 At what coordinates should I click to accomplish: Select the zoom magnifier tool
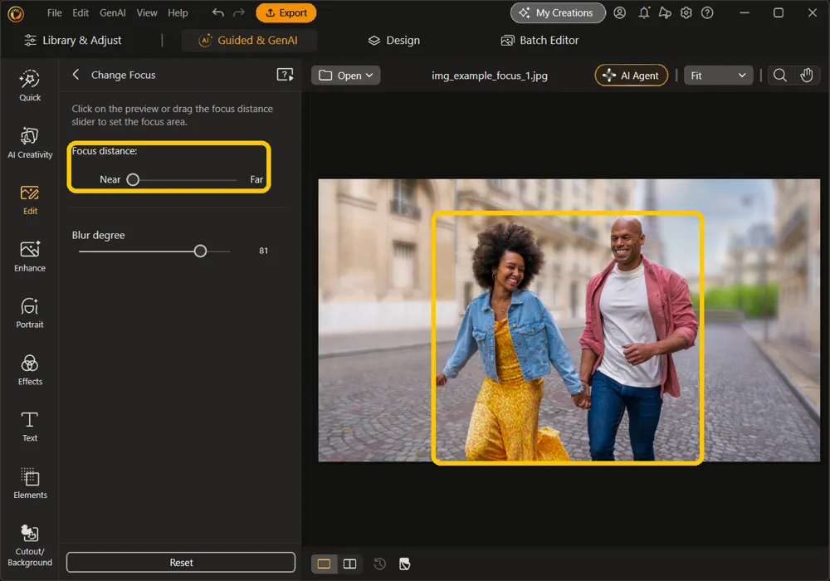click(779, 76)
